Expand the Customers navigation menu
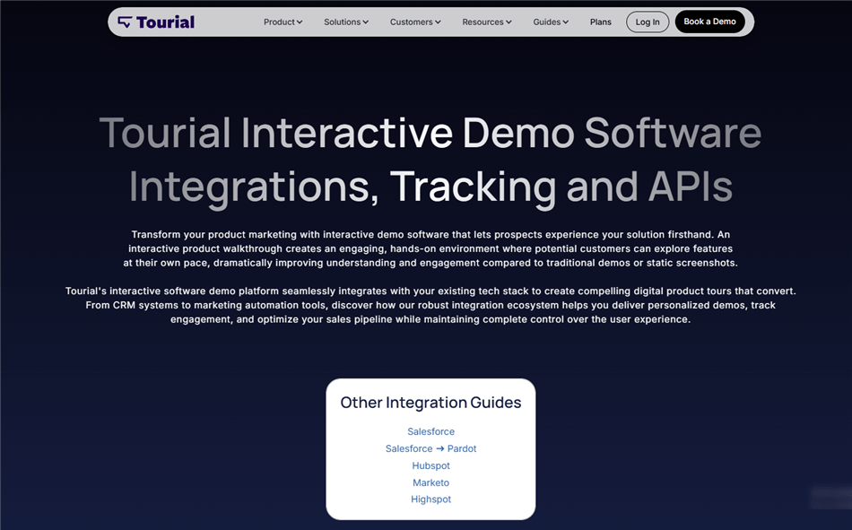 pos(415,22)
